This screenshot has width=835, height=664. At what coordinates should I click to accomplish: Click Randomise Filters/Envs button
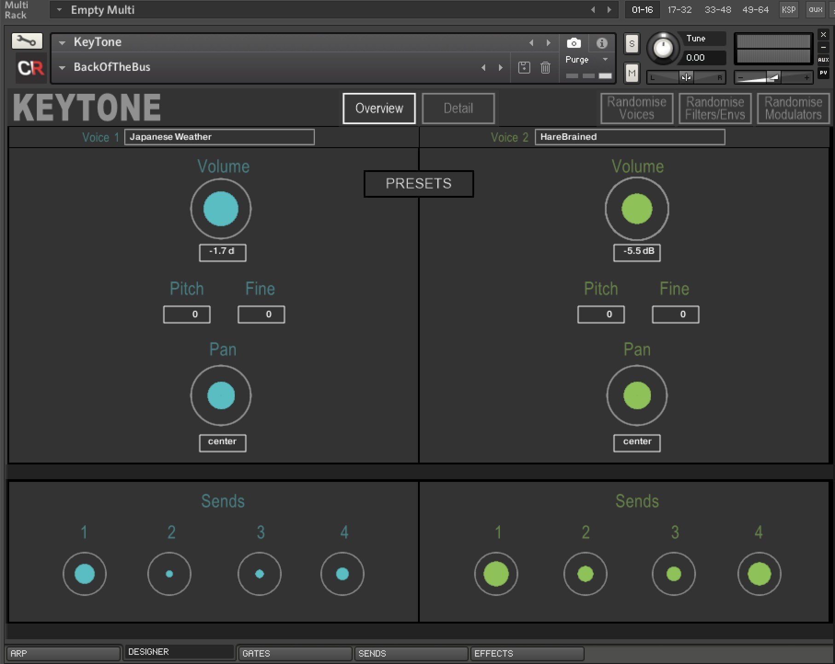[x=715, y=109]
